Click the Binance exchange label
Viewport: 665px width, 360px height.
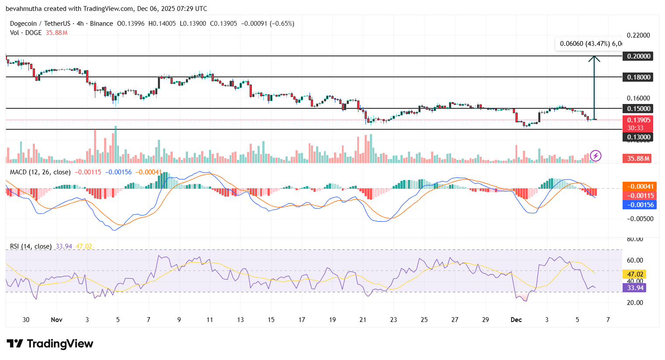point(101,24)
